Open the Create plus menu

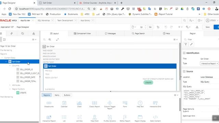click(180, 27)
